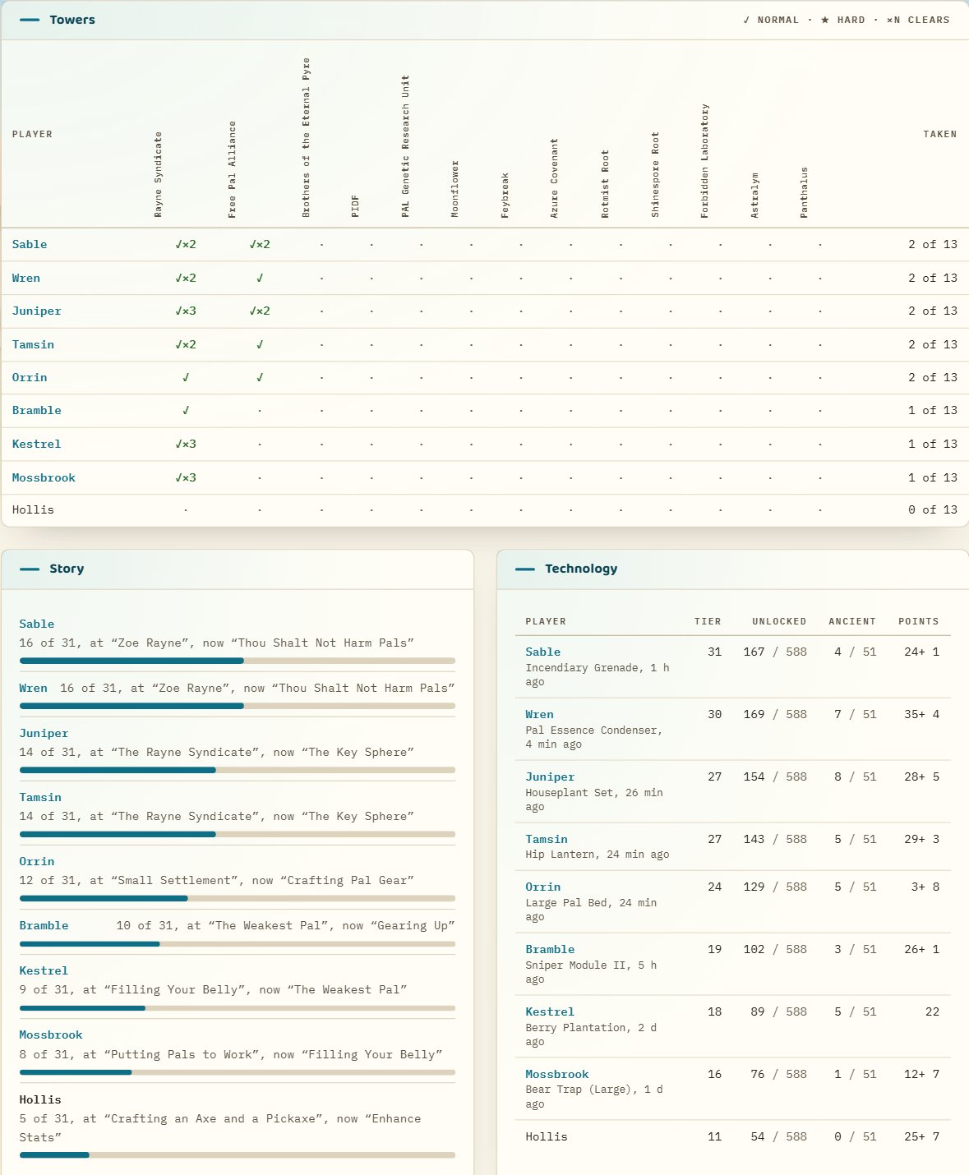Click Wren's name in Story panel
The image size is (969, 1175).
pyautogui.click(x=34, y=689)
